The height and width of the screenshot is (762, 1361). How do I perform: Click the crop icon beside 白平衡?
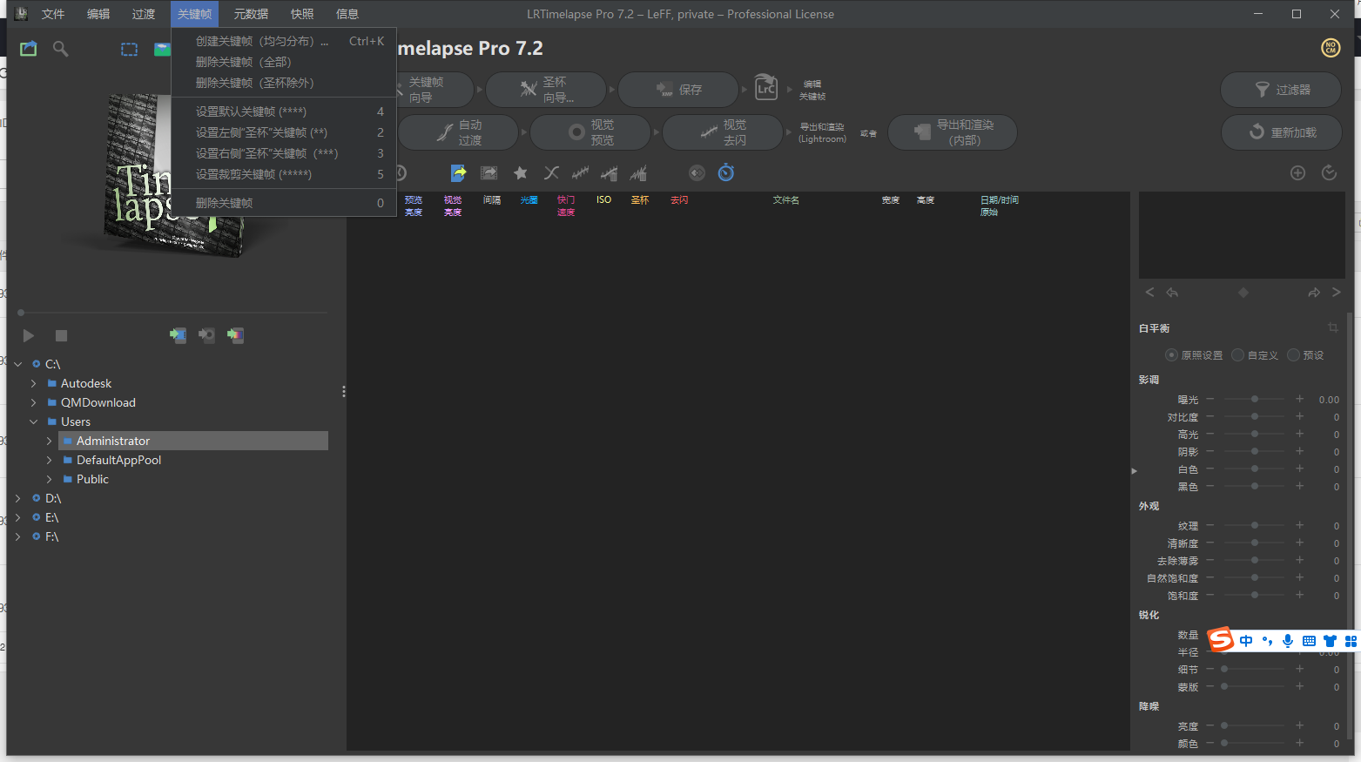(1333, 327)
